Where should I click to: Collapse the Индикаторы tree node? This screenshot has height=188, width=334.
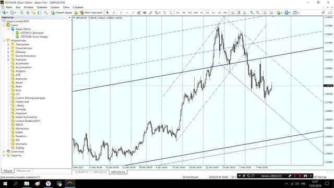click(x=4, y=41)
